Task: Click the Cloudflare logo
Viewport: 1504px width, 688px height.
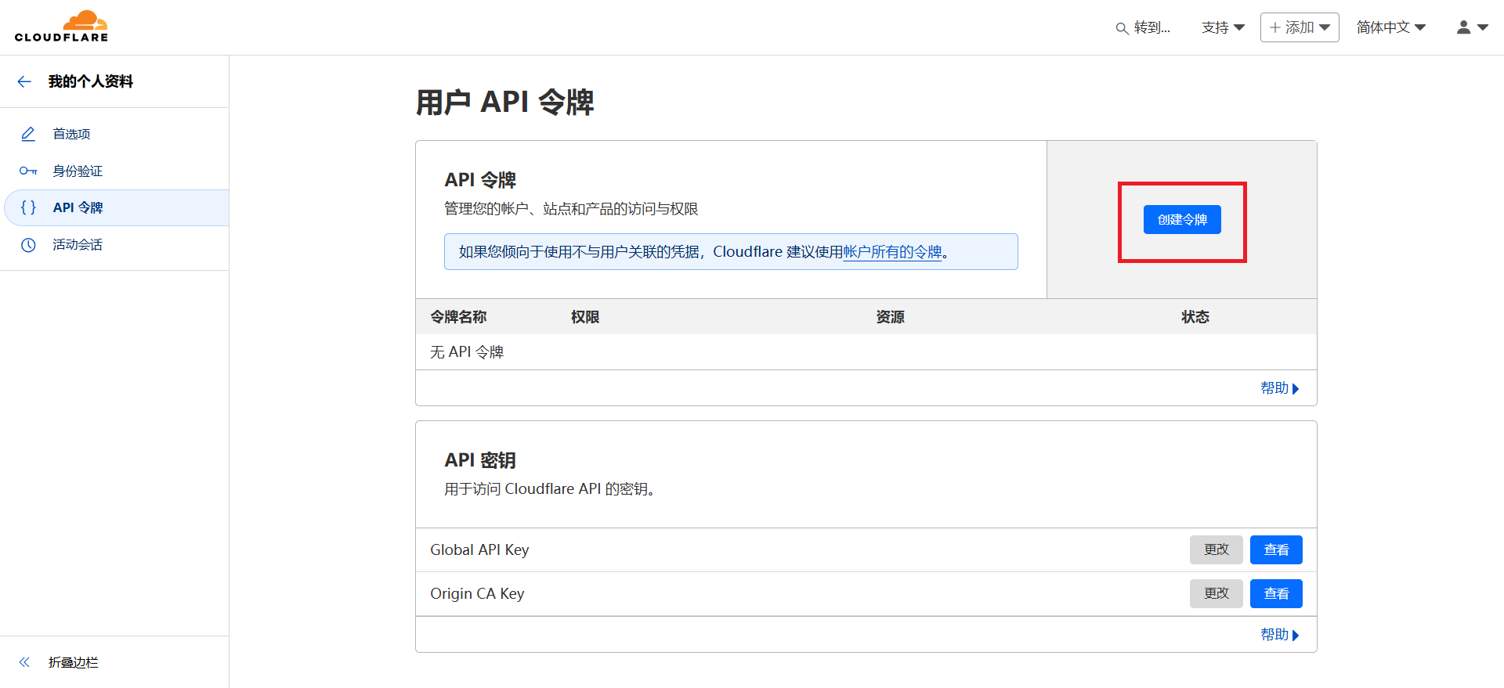Action: [61, 27]
